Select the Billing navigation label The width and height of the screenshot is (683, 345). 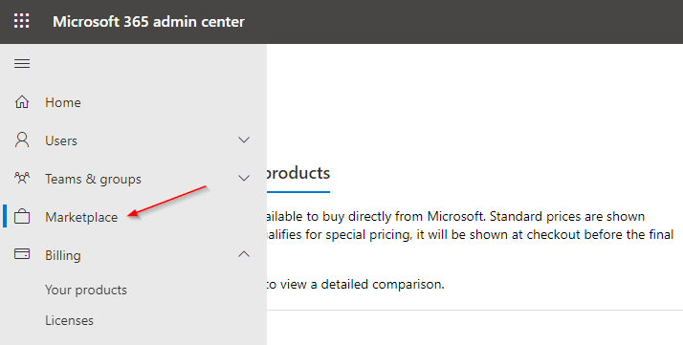[x=63, y=255]
